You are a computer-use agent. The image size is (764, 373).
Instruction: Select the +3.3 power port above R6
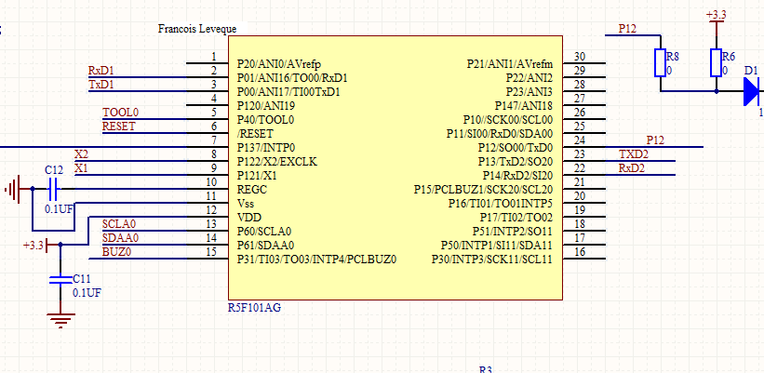(x=717, y=17)
